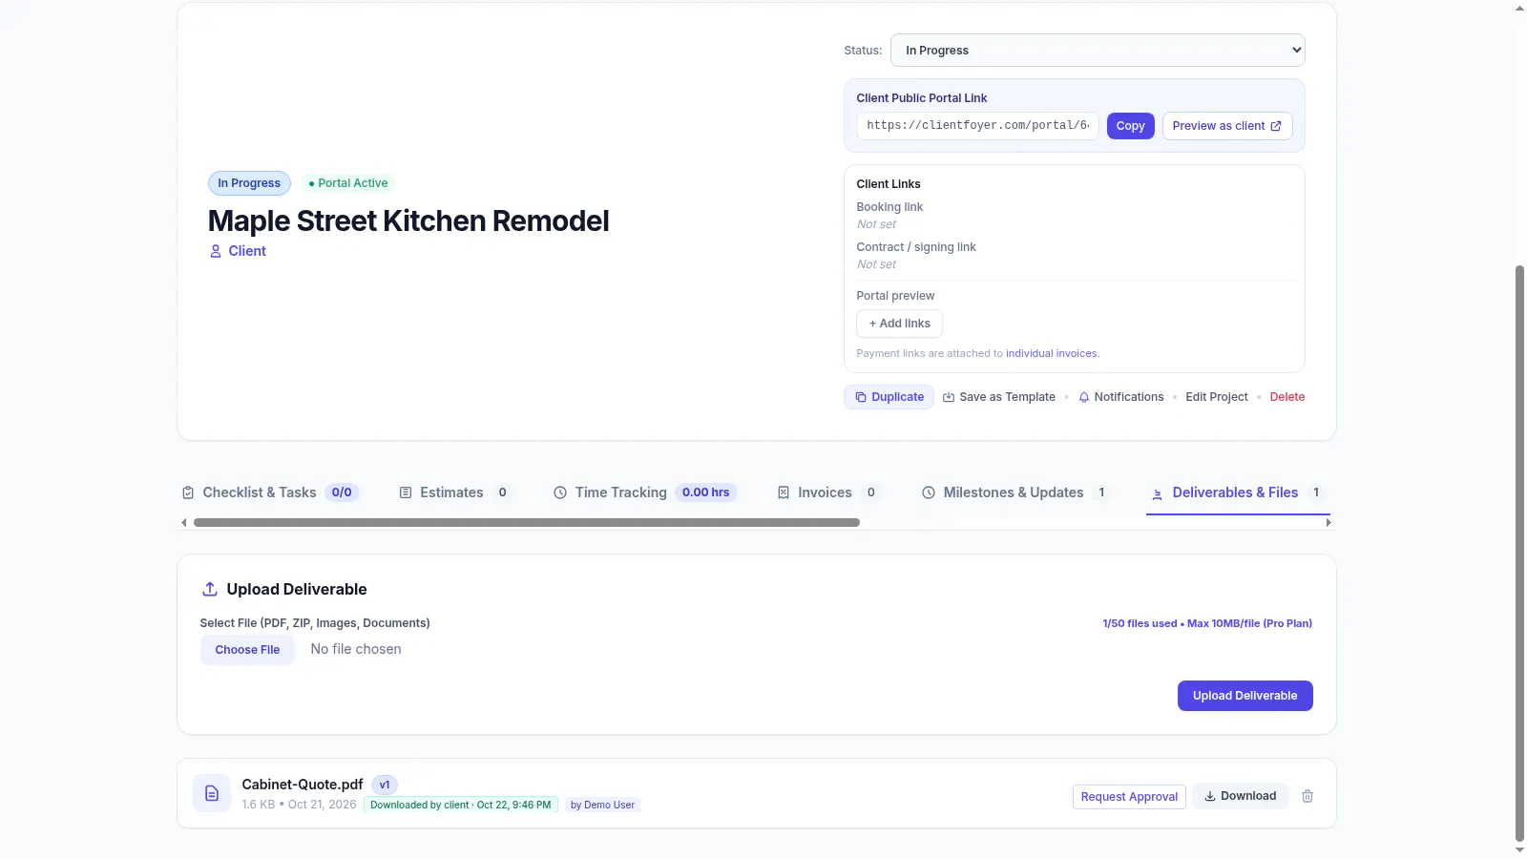The width and height of the screenshot is (1527, 859).
Task: Open the Status dropdown showing In Progress
Action: tap(1098, 51)
